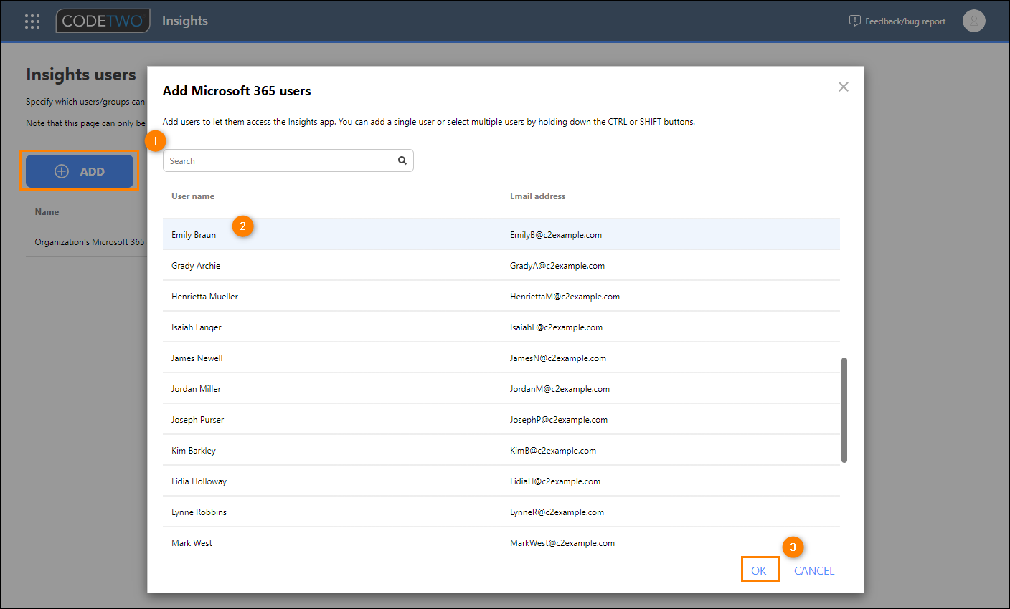Click email HenriettaM@c2example.com
Viewport: 1010px width, 609px height.
tap(565, 297)
